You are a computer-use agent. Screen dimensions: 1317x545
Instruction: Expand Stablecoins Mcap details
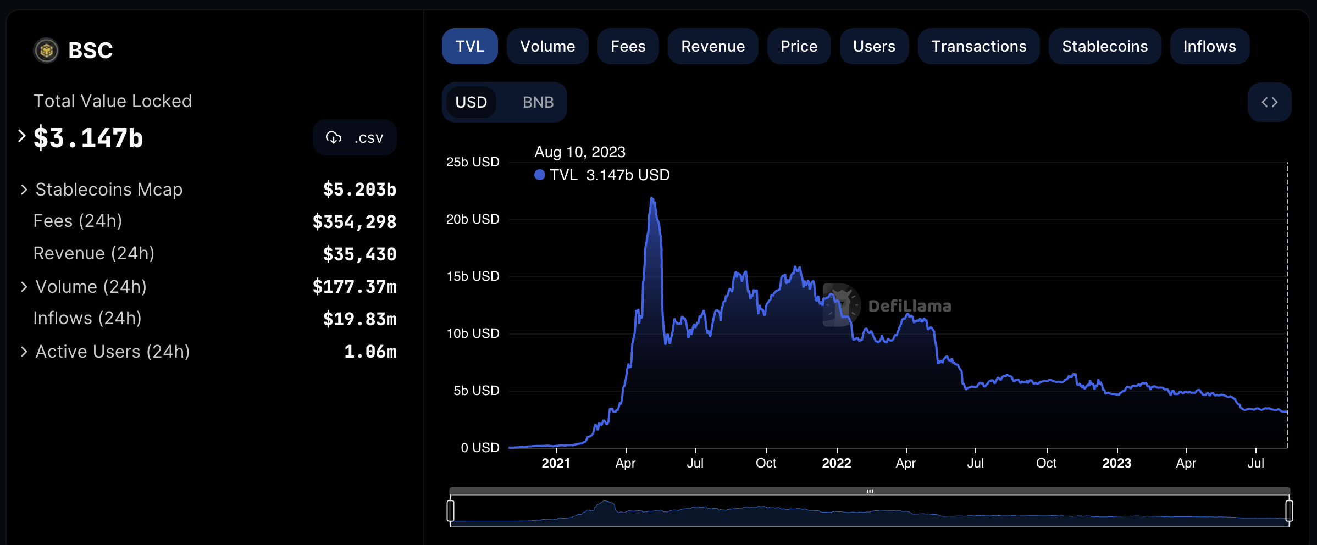click(x=24, y=190)
